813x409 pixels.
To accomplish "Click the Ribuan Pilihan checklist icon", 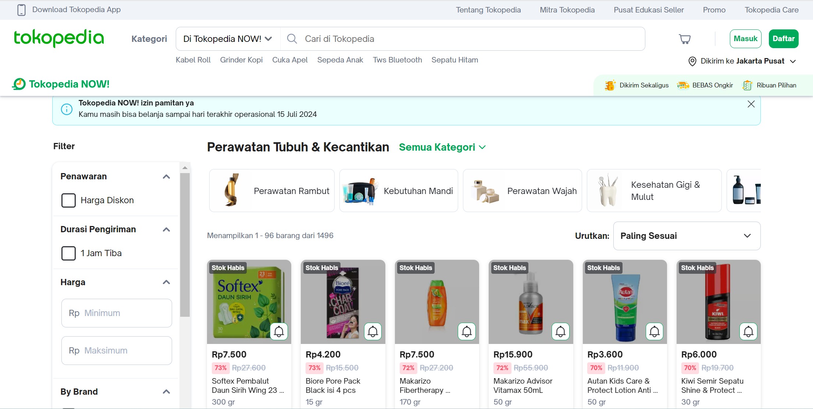I will pyautogui.click(x=747, y=85).
